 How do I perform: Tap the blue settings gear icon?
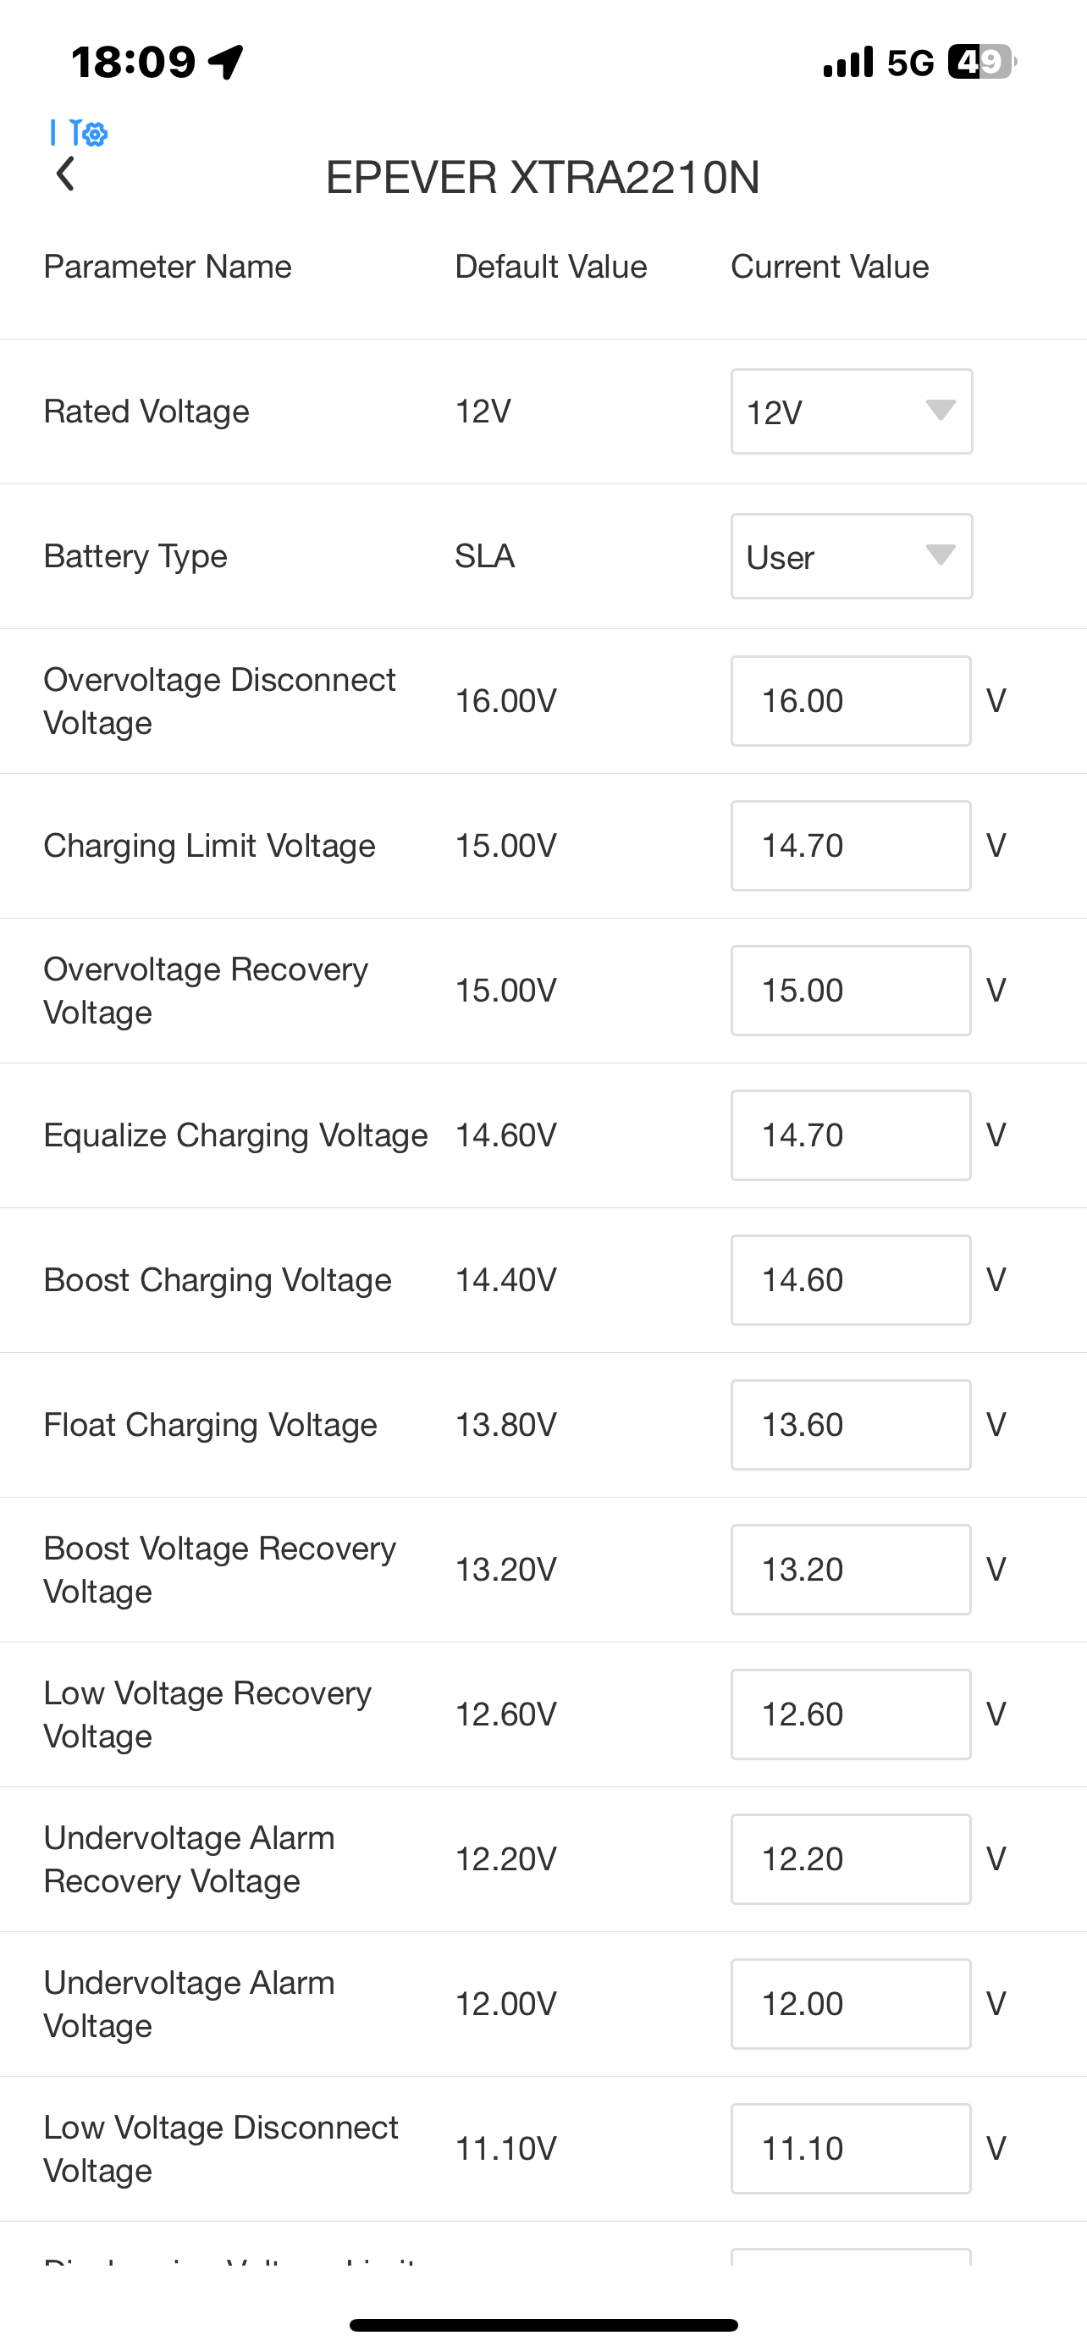click(93, 135)
